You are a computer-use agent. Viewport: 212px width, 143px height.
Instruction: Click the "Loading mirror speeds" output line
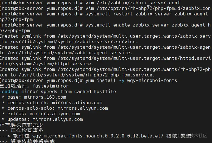[x=58, y=92]
